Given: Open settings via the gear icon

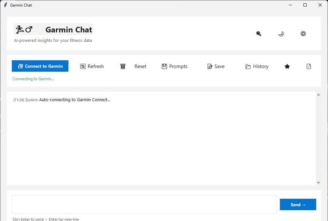Looking at the screenshot, I should (303, 34).
